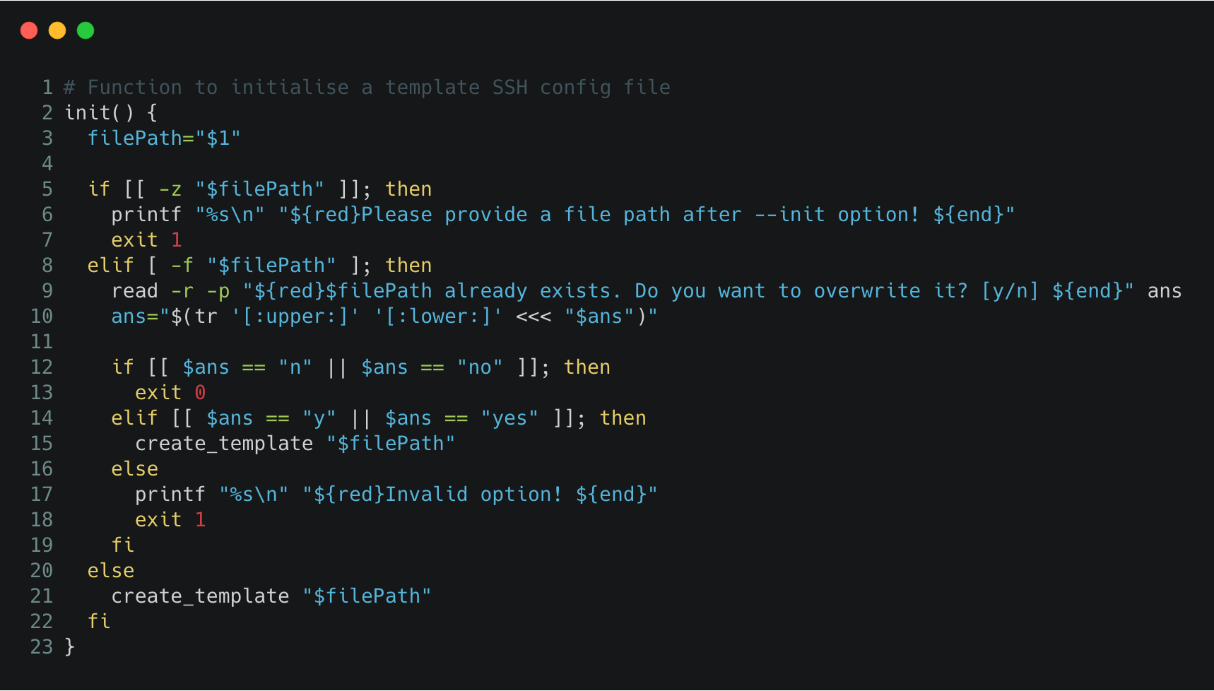Image resolution: width=1214 pixels, height=691 pixels.
Task: Click the '[:upper:]' argument of tr
Action: click(295, 316)
